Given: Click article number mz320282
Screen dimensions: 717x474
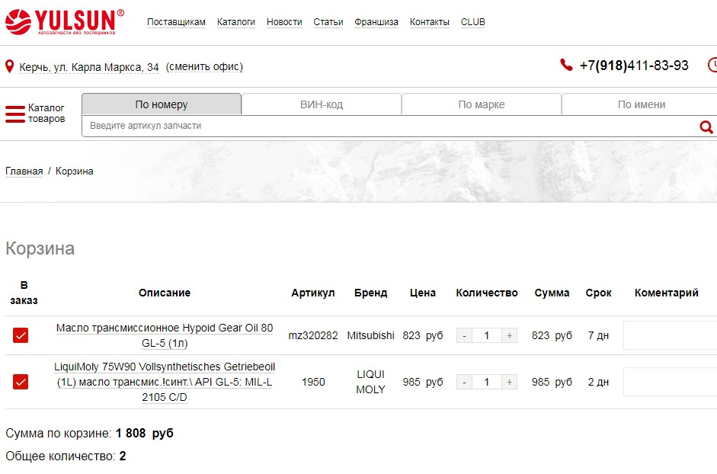Looking at the screenshot, I should (313, 335).
